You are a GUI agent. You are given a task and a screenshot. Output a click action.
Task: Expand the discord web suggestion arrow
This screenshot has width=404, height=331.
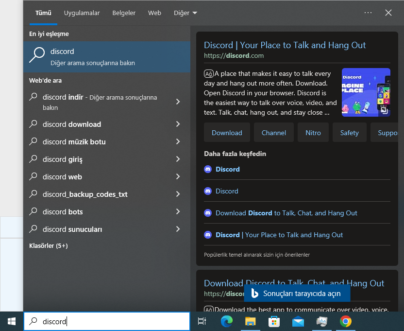(x=178, y=176)
